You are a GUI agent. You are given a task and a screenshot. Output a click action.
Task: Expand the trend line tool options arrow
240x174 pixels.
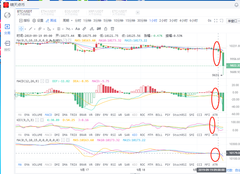[x=35, y=29]
